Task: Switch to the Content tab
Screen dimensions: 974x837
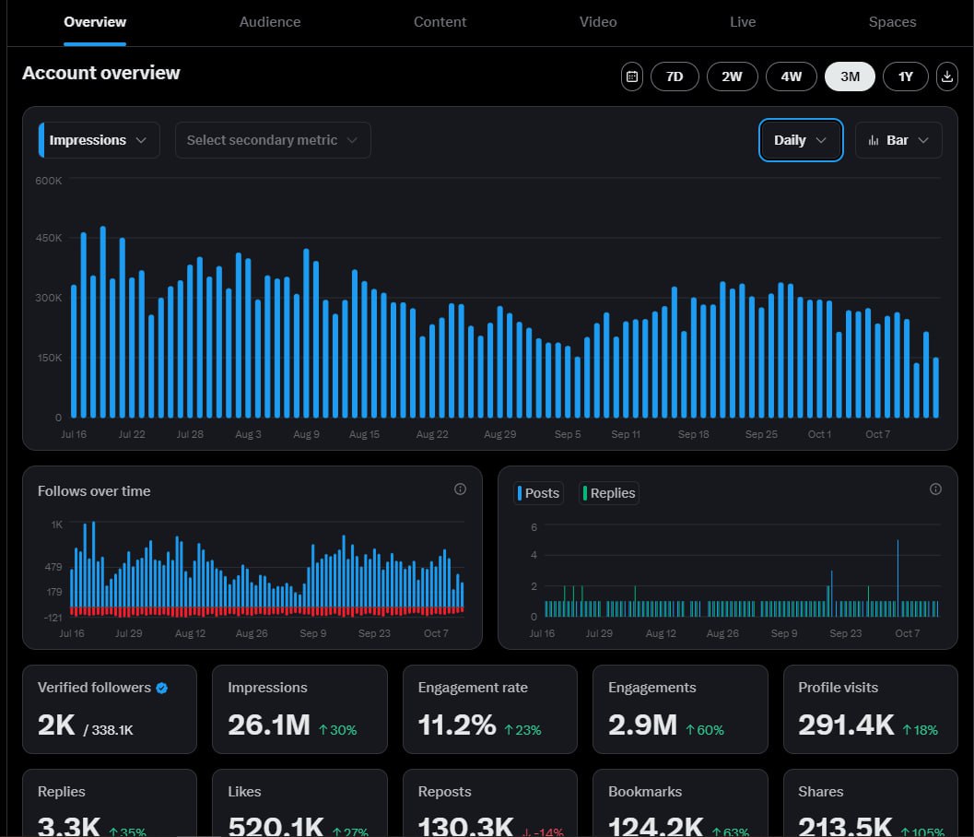Action: (x=440, y=22)
